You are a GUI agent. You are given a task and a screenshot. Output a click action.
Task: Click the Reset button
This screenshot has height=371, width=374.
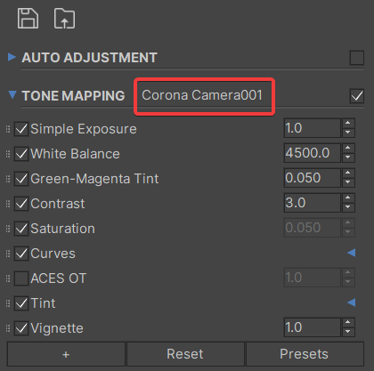[185, 354]
